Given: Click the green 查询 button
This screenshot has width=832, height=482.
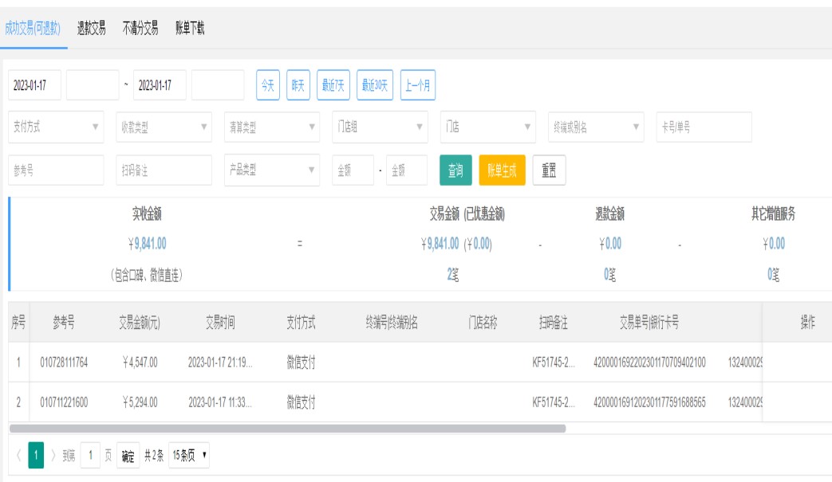Looking at the screenshot, I should pyautogui.click(x=455, y=170).
